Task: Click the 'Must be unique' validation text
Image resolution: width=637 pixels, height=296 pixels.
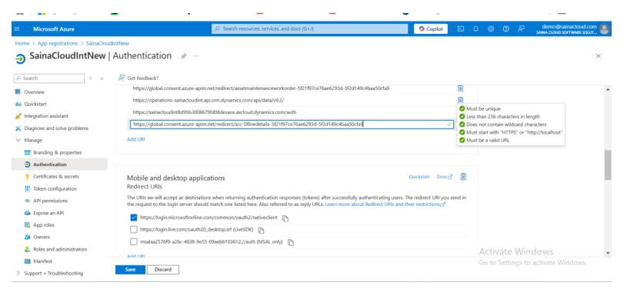Action: pos(483,109)
